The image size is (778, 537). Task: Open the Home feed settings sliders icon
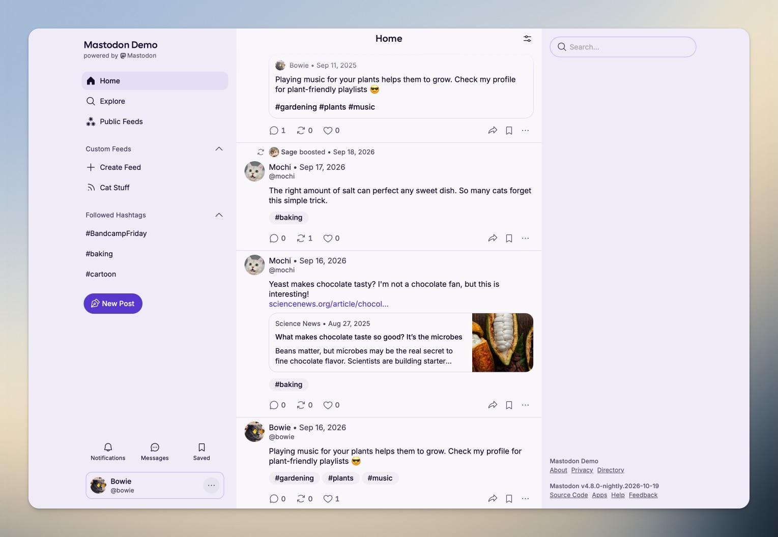coord(527,39)
